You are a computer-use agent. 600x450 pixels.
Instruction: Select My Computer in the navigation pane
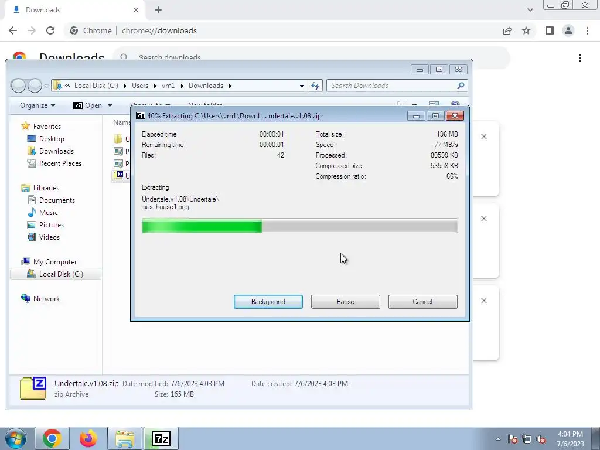49,262
